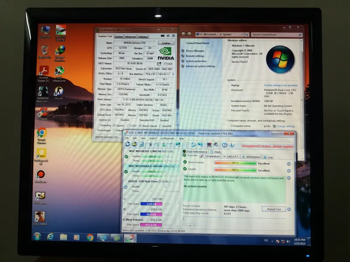The width and height of the screenshot is (350, 262).
Task: Select the Computer desktop icon
Action: [x=45, y=32]
